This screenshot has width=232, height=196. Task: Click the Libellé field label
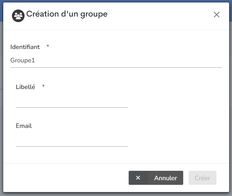pyautogui.click(x=25, y=86)
